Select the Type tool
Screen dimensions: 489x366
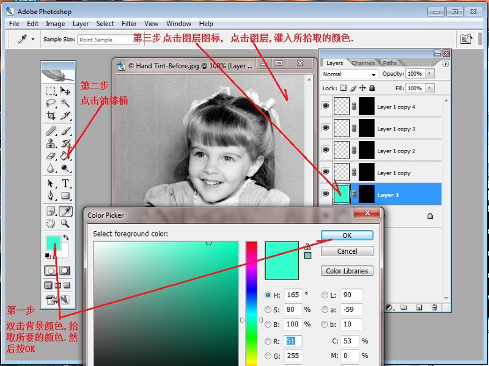coord(65,184)
